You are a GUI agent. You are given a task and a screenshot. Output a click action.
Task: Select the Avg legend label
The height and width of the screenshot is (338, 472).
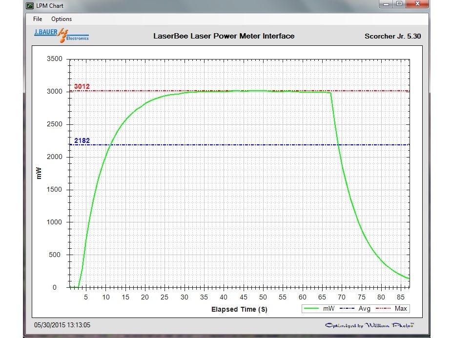click(x=365, y=309)
